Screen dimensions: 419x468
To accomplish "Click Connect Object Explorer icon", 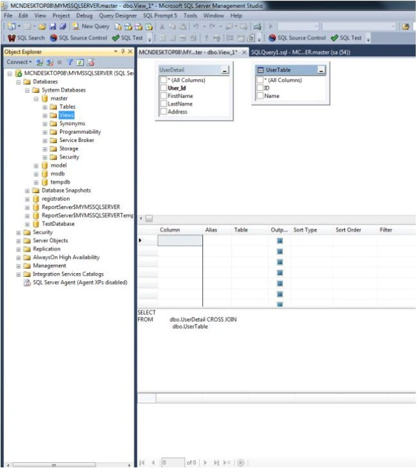I will pyautogui.click(x=39, y=63).
